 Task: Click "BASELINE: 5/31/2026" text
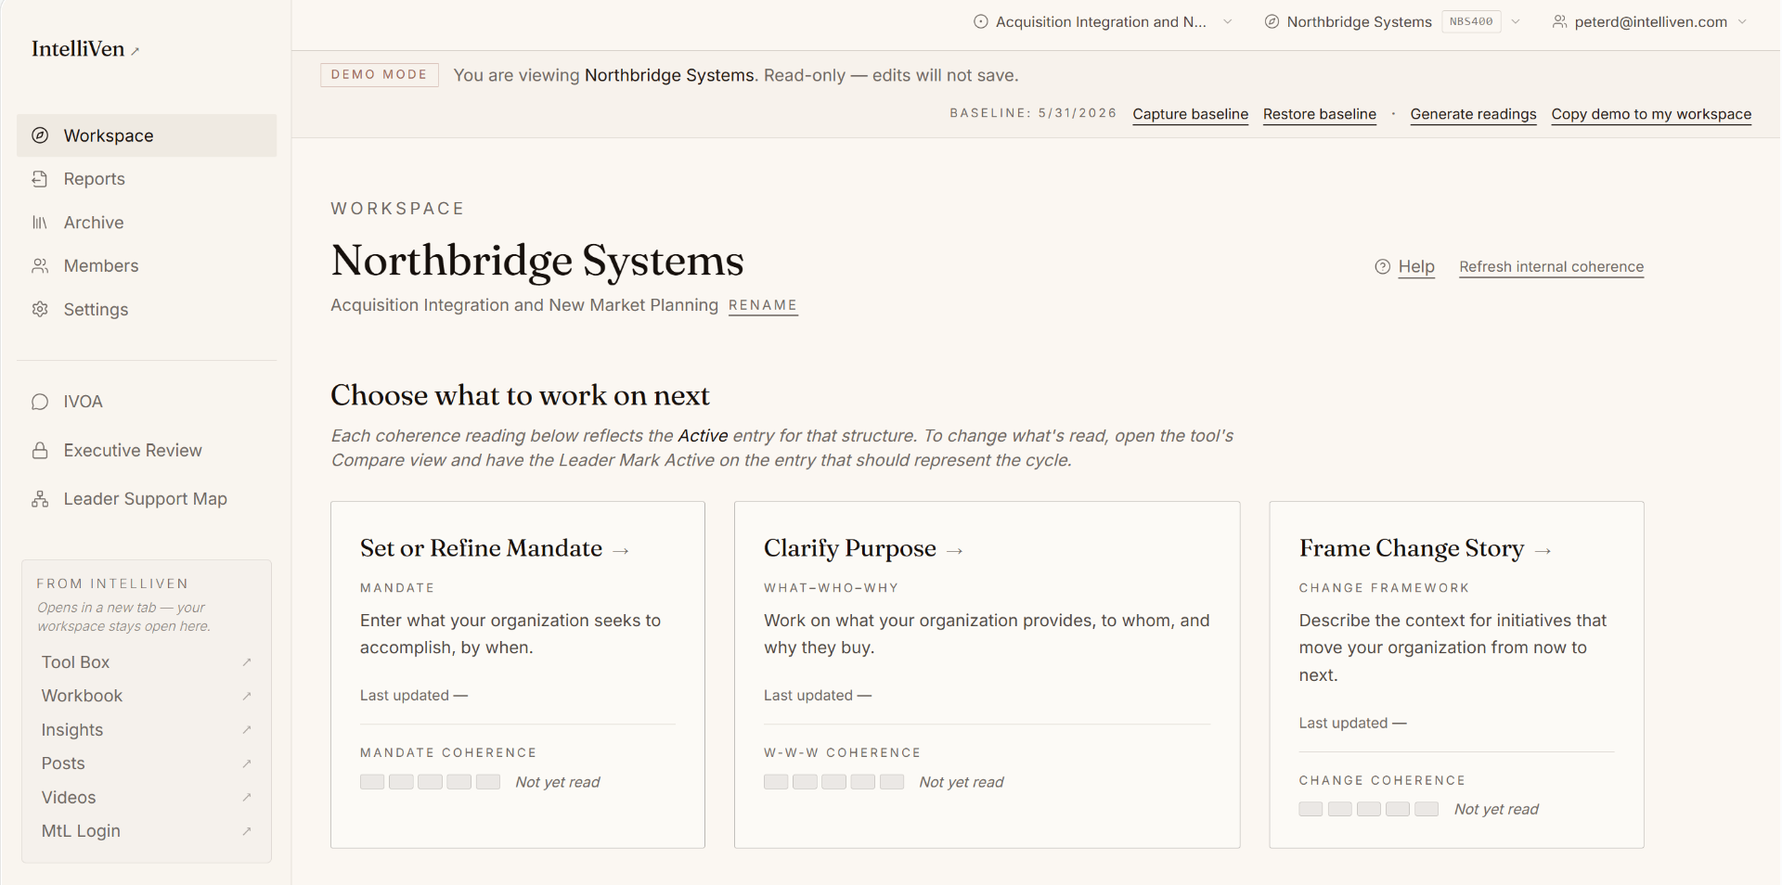1033,113
